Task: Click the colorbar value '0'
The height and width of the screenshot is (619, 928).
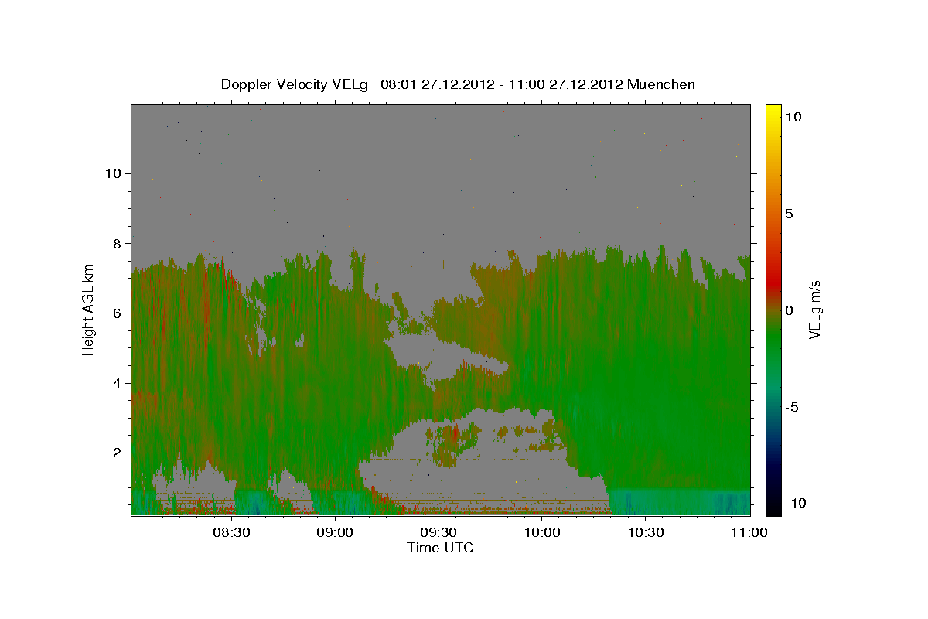Action: 788,310
